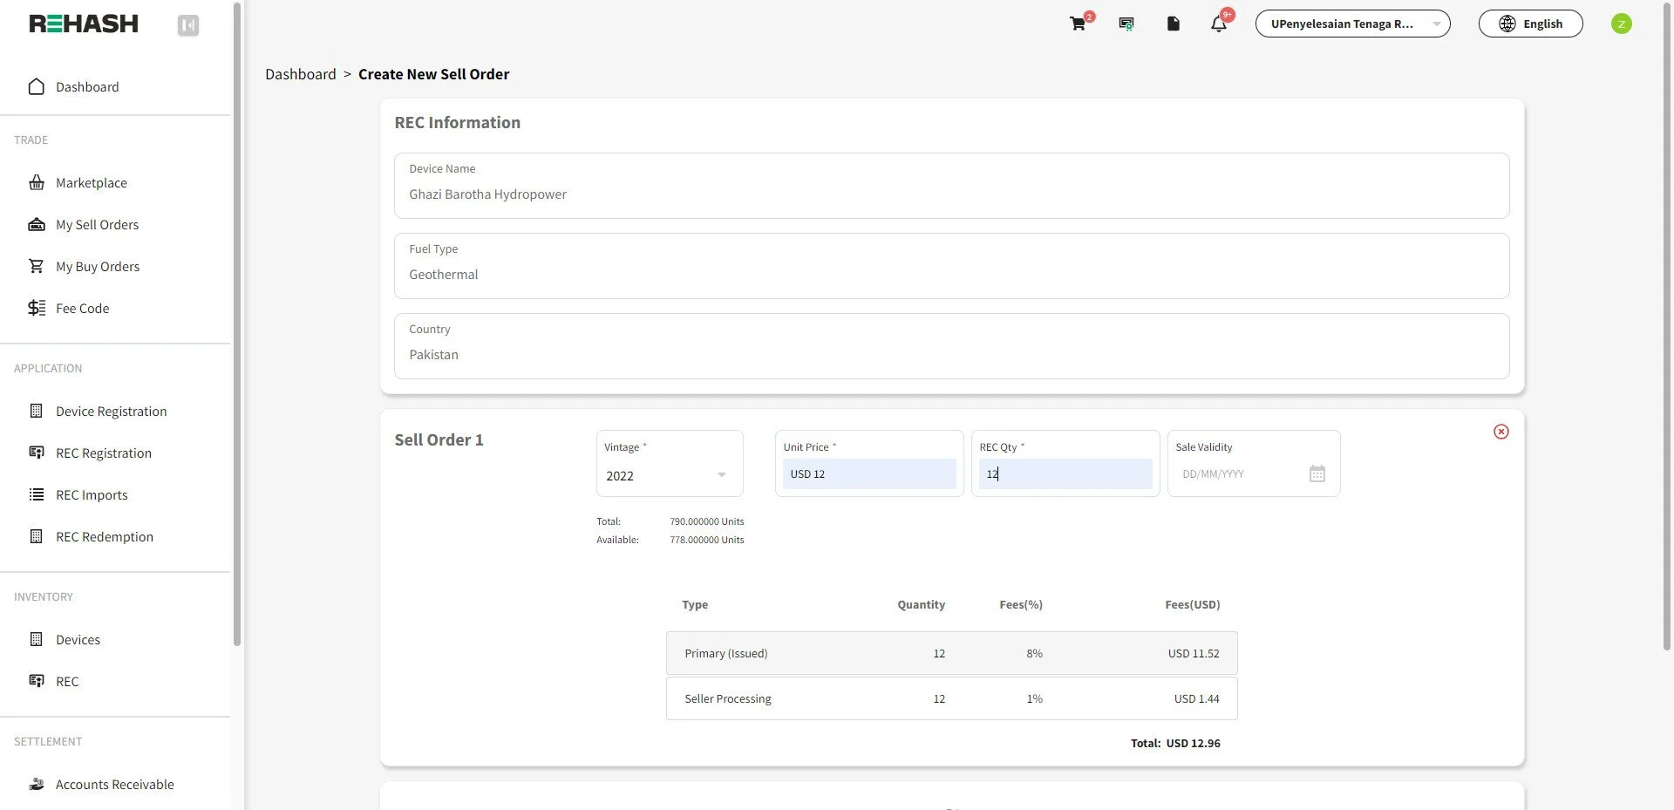This screenshot has height=810, width=1674.
Task: Click the globe language icon
Action: click(1507, 24)
